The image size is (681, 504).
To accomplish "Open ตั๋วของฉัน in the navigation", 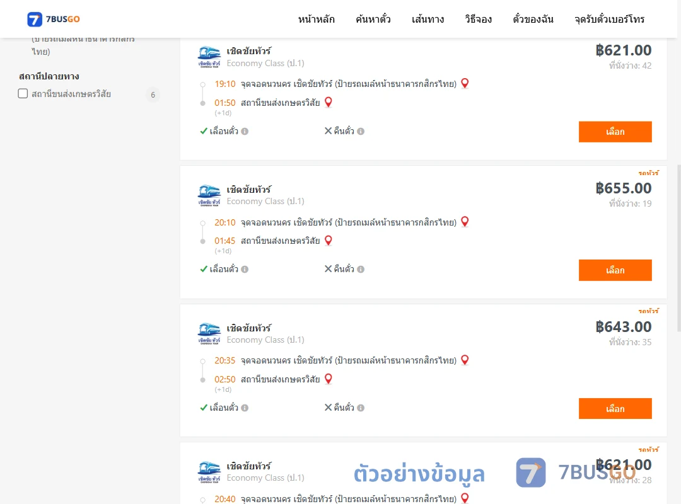I will 533,19.
